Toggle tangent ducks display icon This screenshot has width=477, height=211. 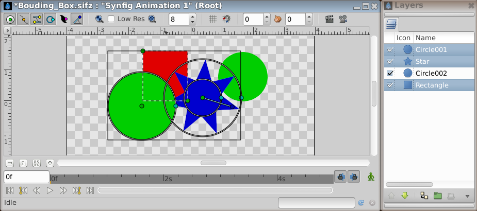(x=37, y=20)
